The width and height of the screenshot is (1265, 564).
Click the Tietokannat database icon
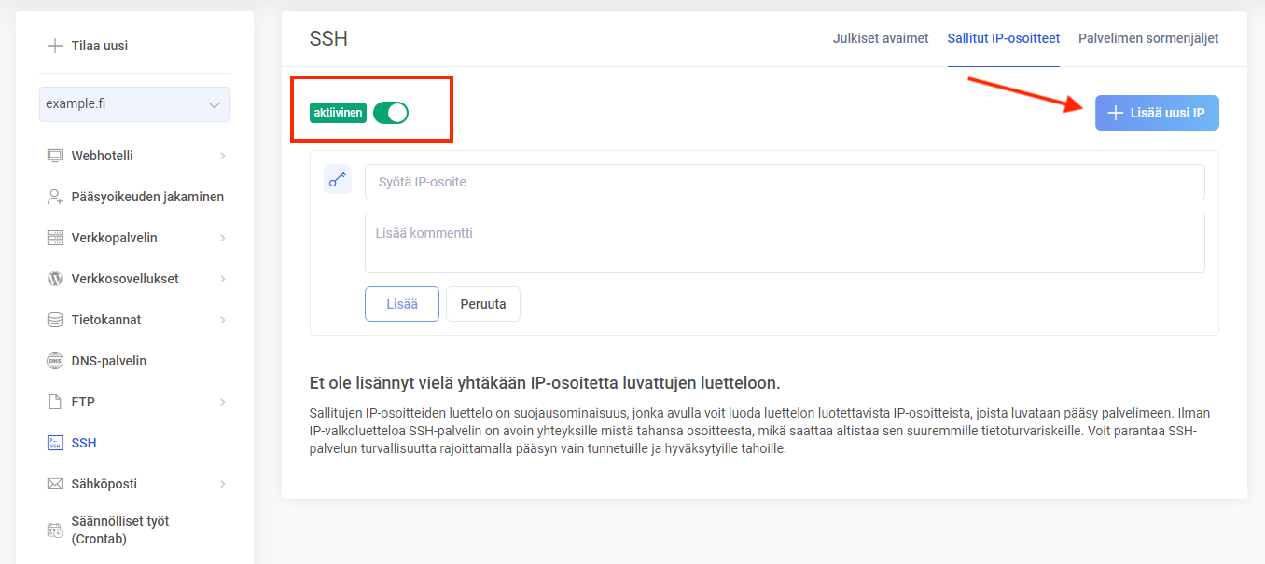(55, 320)
